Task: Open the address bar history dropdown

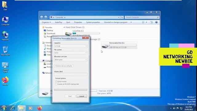Action: 119,17
